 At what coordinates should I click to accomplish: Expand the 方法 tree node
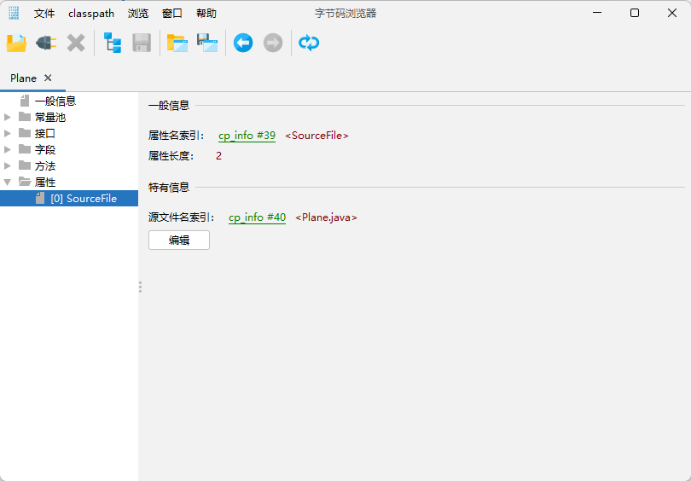[8, 166]
